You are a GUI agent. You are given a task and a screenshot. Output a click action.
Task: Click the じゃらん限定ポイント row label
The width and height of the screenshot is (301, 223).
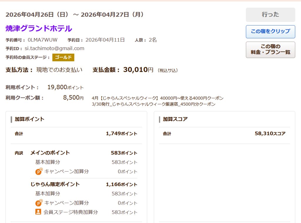click(x=55, y=184)
